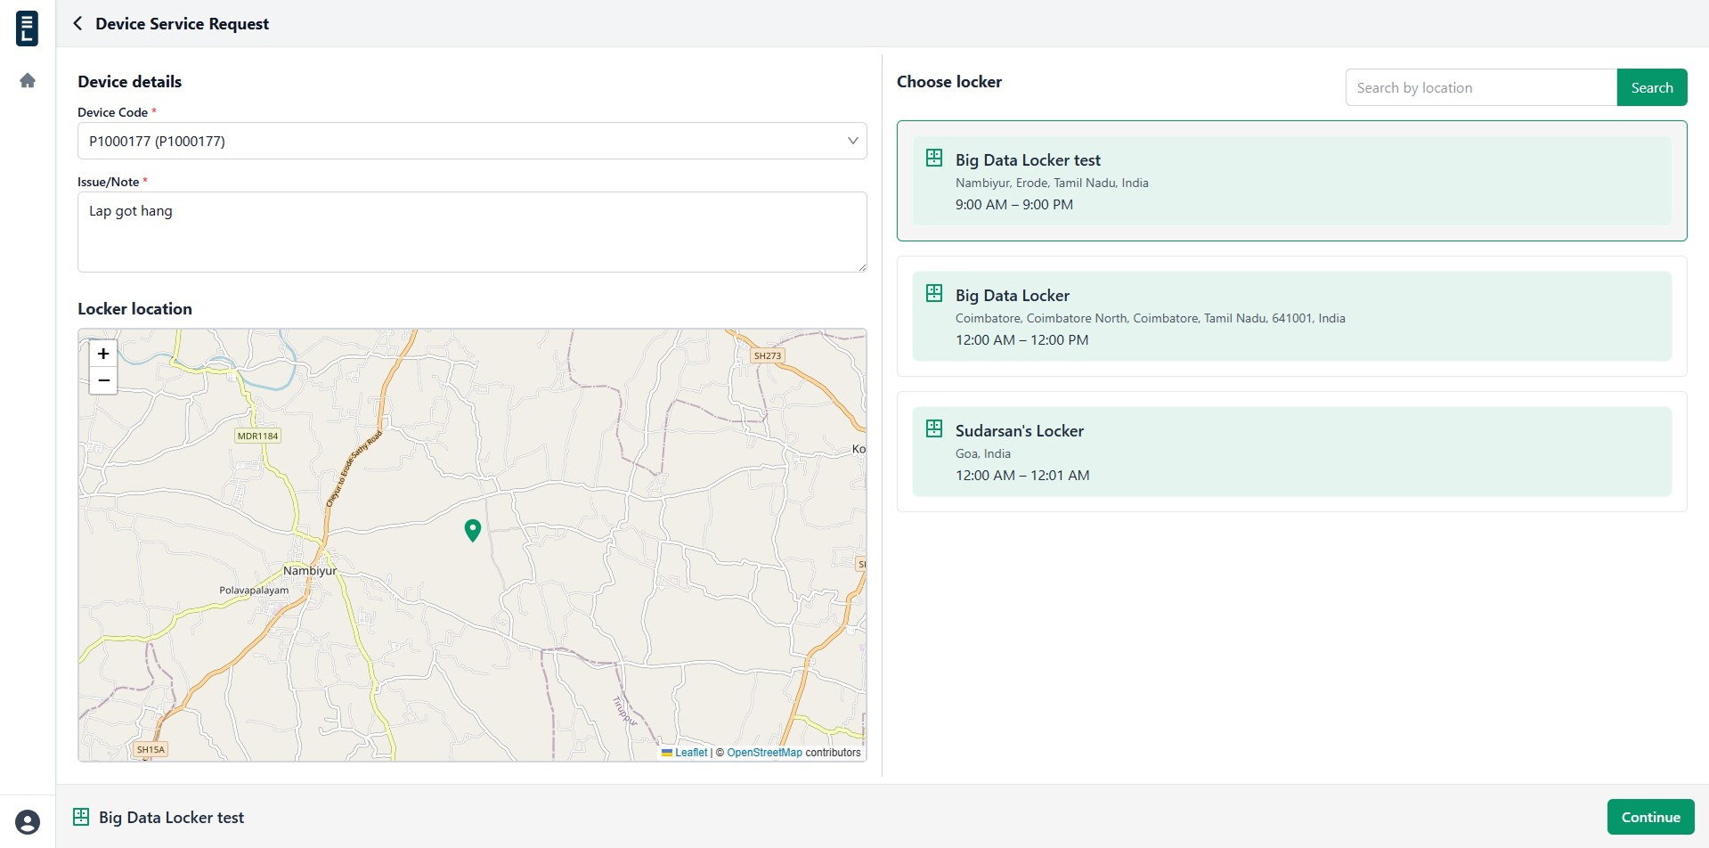Click Nambiyur, Erode, Tamil Nadu address text
This screenshot has width=1709, height=848.
point(1052,183)
